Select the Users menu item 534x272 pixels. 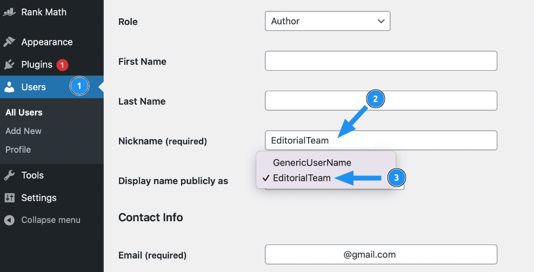pos(52,87)
